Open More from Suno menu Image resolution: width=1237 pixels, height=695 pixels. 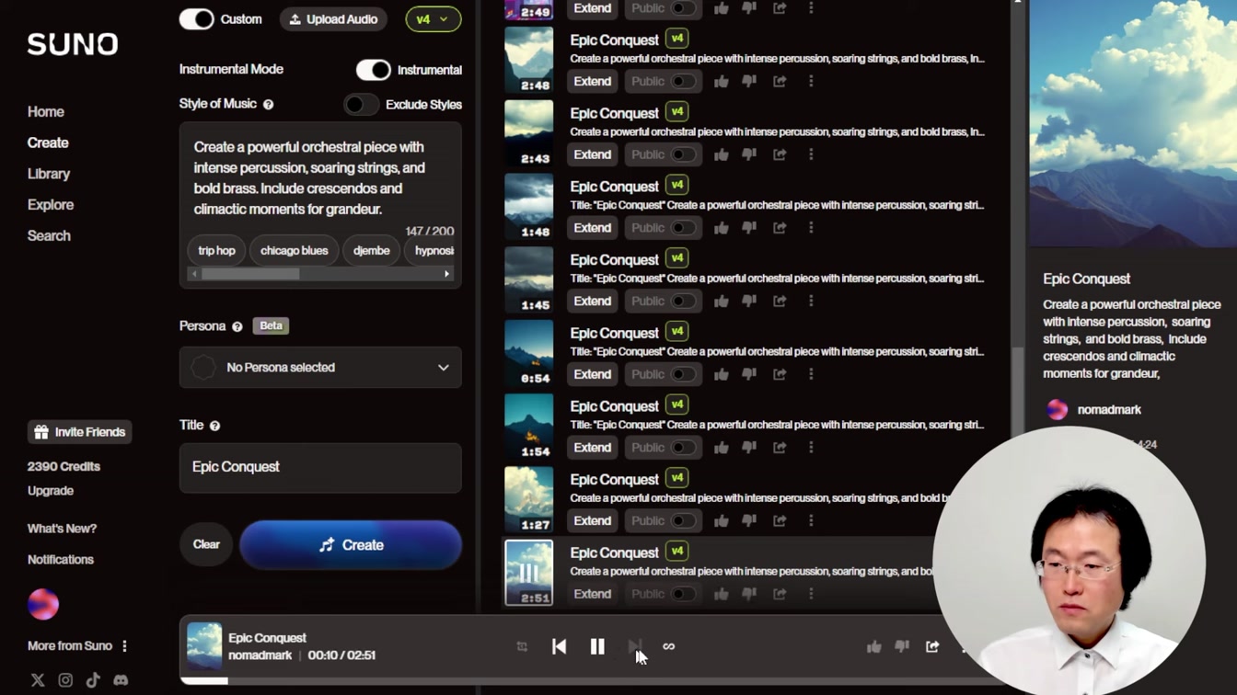tap(78, 646)
